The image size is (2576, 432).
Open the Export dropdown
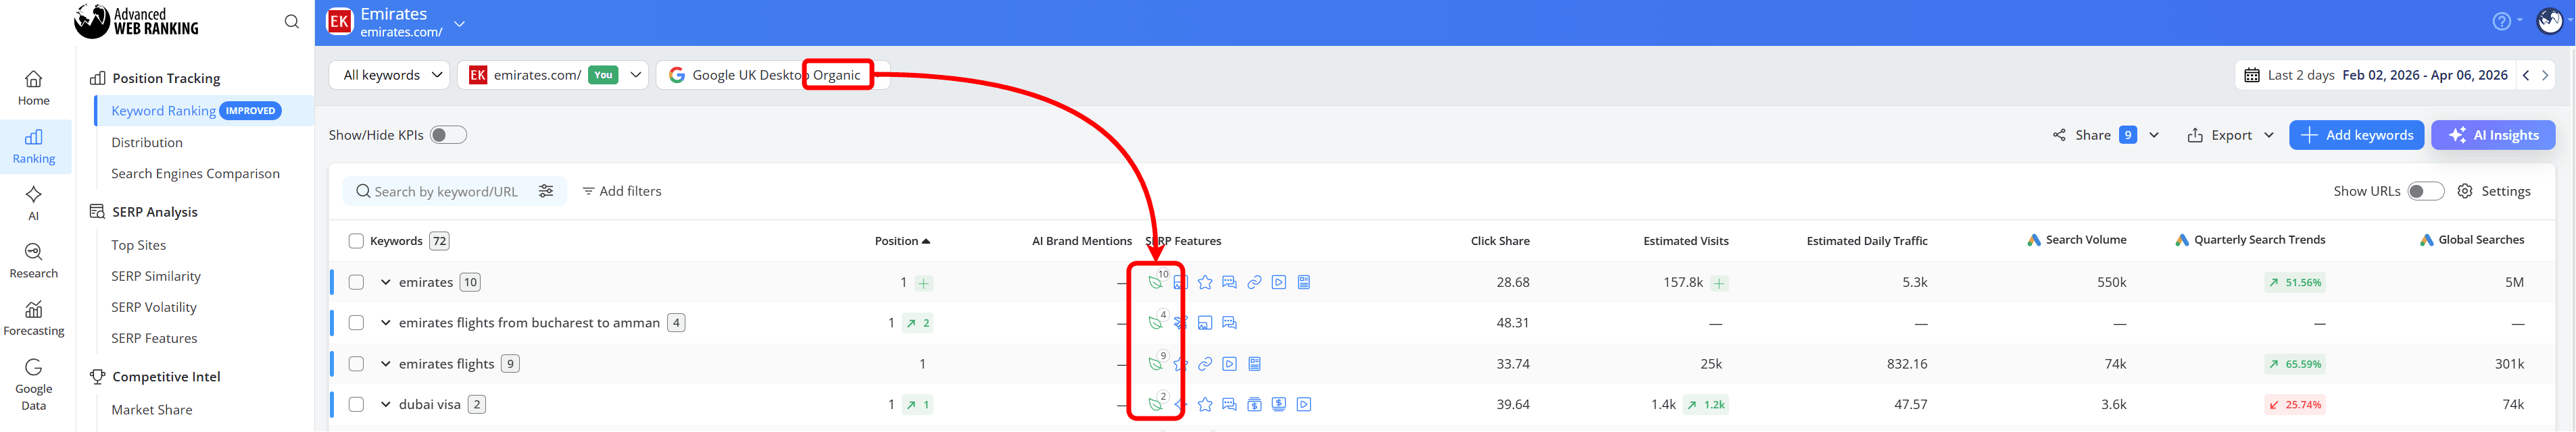click(x=2230, y=135)
